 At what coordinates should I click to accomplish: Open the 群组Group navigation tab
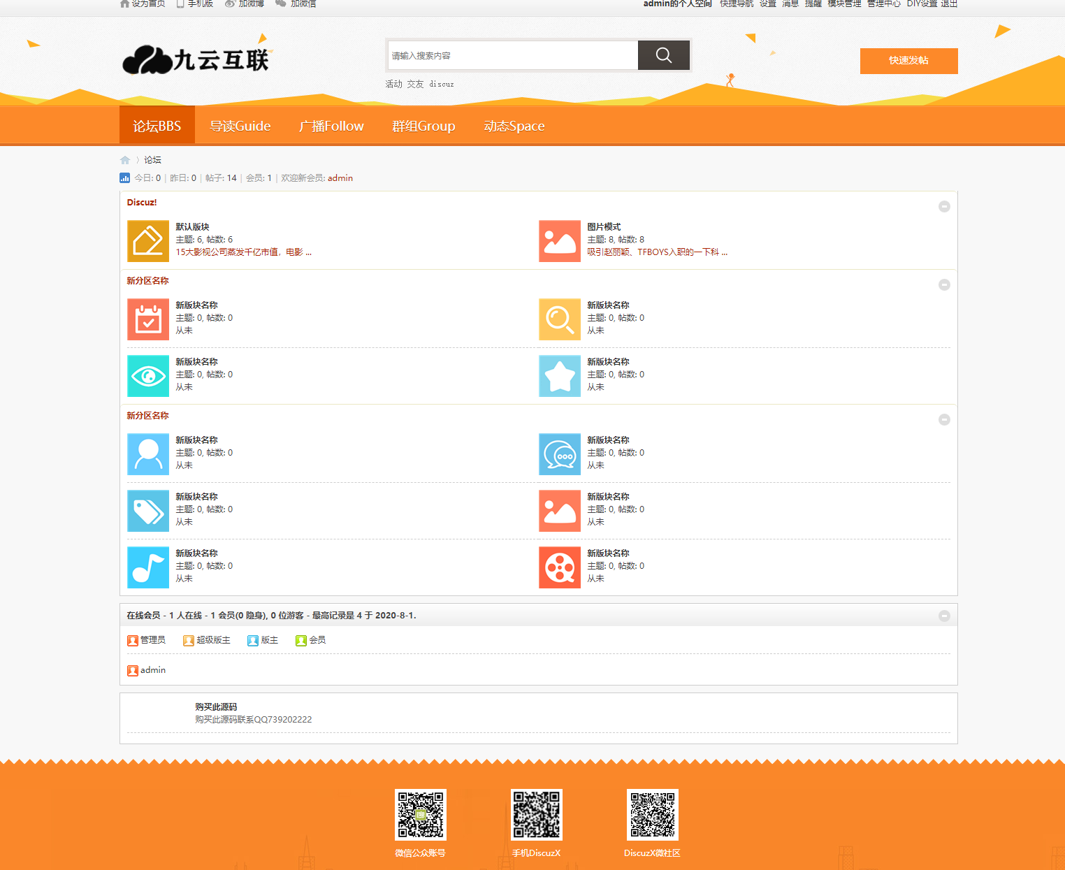(x=423, y=126)
